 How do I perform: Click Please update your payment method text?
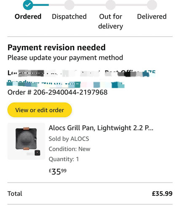[x=65, y=58]
